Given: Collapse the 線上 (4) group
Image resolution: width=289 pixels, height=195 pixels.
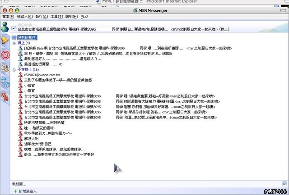Looking at the screenshot, I should pyautogui.click(x=14, y=43).
